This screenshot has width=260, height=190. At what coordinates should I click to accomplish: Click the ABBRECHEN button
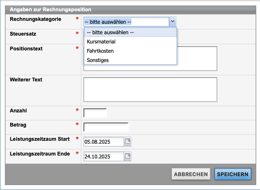pyautogui.click(x=191, y=174)
